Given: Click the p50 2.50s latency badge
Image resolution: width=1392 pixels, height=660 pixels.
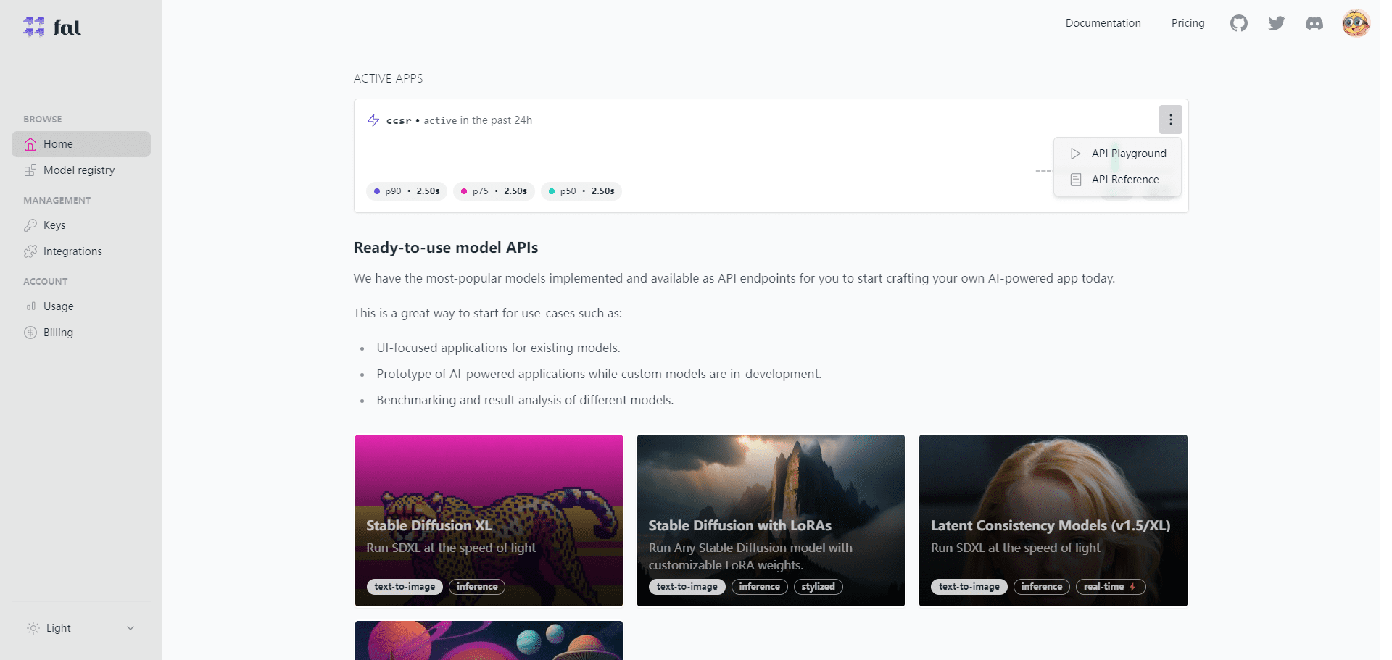Looking at the screenshot, I should (x=581, y=191).
